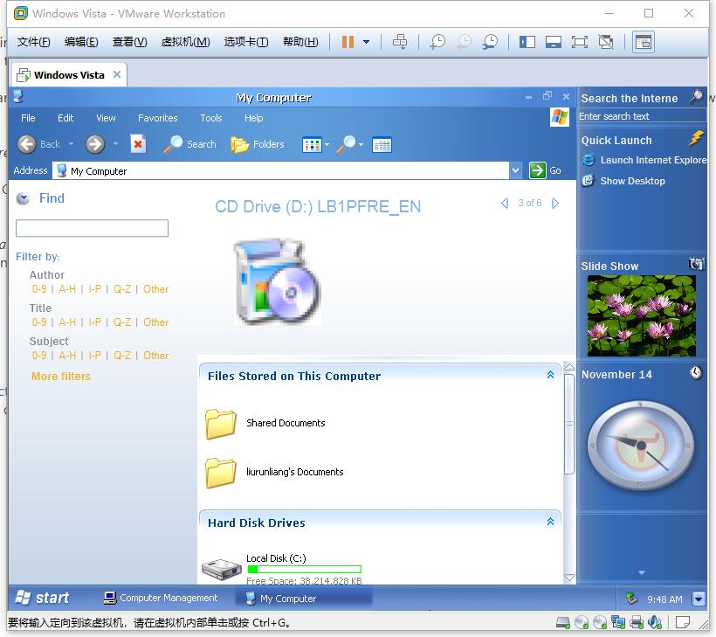This screenshot has width=716, height=637.
Task: Go to next item with right arrow
Action: pyautogui.click(x=554, y=204)
